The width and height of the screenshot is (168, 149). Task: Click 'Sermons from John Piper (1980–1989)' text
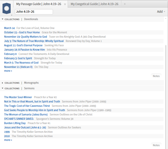(89, 110)
